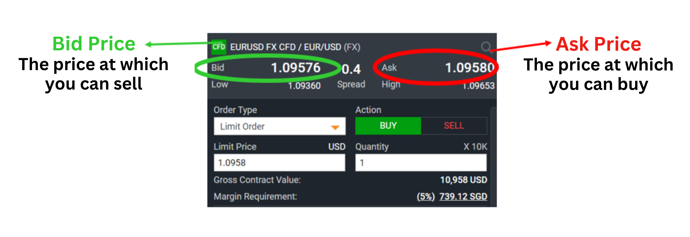This screenshot has width=690, height=237.
Task: Click the Low price 1.09360
Action: [304, 86]
